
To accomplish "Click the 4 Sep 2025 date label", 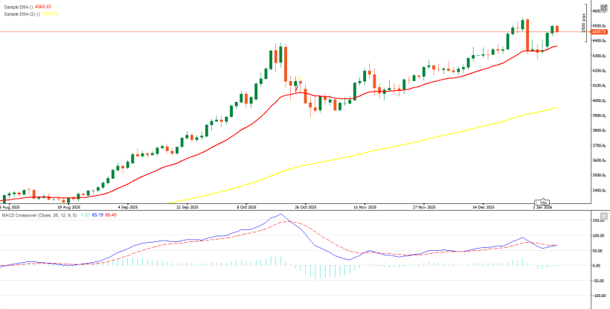I will pos(128,207).
